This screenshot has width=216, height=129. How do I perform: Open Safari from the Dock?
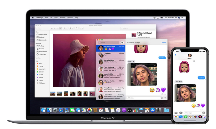(61, 110)
